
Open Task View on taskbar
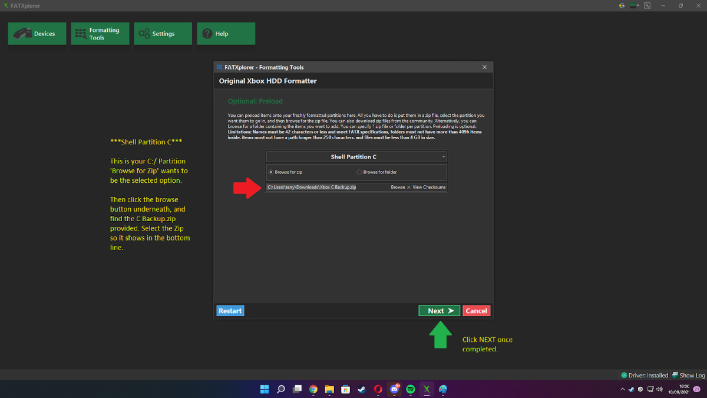[298, 389]
